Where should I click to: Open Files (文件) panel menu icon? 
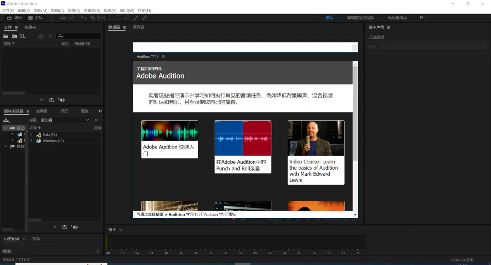[16, 28]
